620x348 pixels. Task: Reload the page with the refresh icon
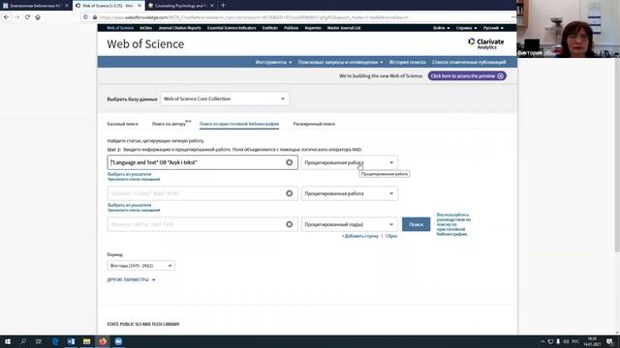tap(27, 17)
